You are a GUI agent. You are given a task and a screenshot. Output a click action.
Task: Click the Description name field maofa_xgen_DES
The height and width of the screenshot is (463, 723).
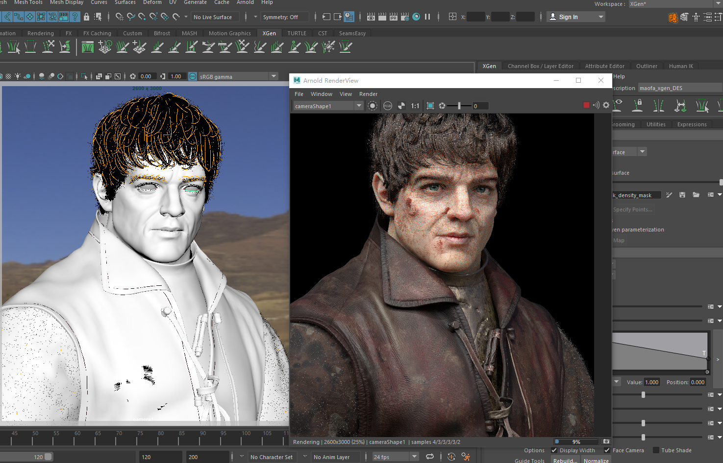(680, 88)
